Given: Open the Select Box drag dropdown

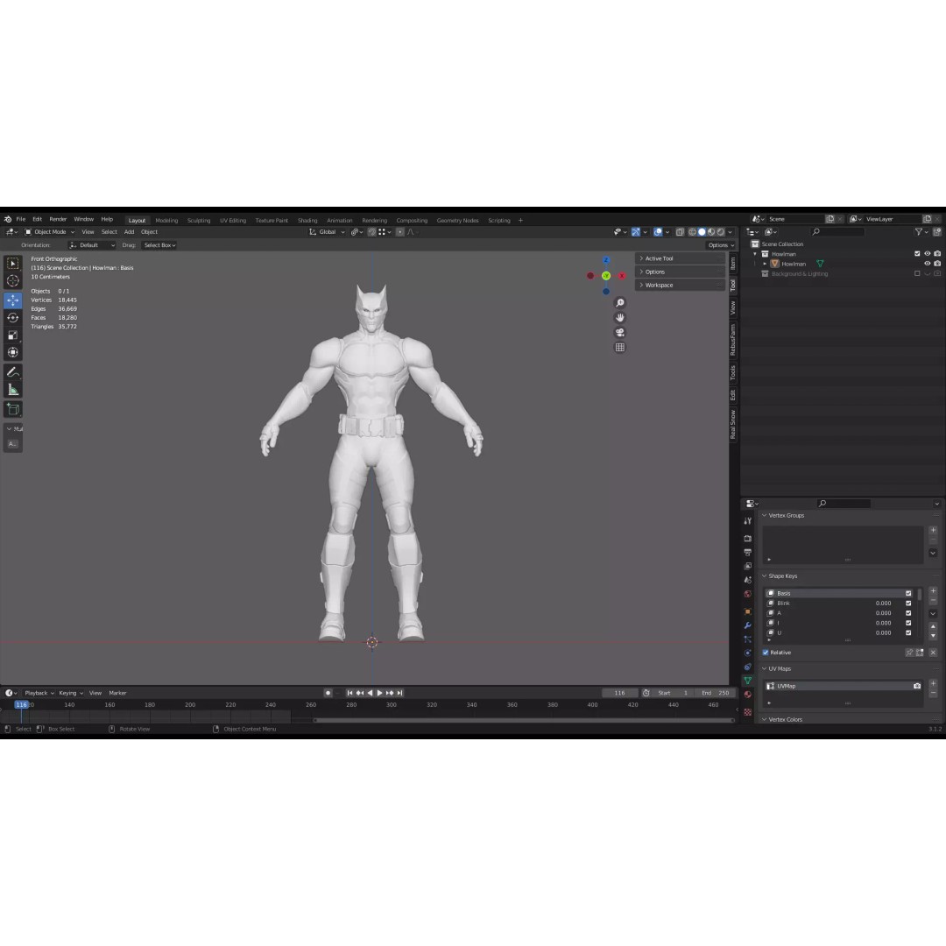Looking at the screenshot, I should [159, 245].
